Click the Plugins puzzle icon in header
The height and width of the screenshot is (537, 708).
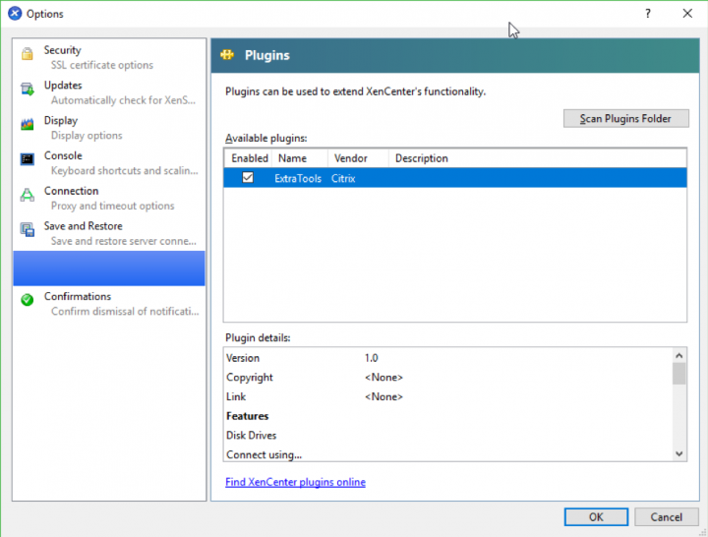click(x=227, y=56)
